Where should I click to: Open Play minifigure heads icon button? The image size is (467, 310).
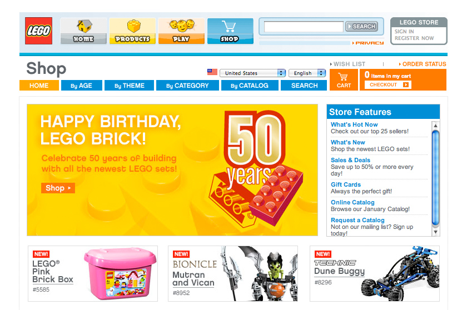(181, 31)
